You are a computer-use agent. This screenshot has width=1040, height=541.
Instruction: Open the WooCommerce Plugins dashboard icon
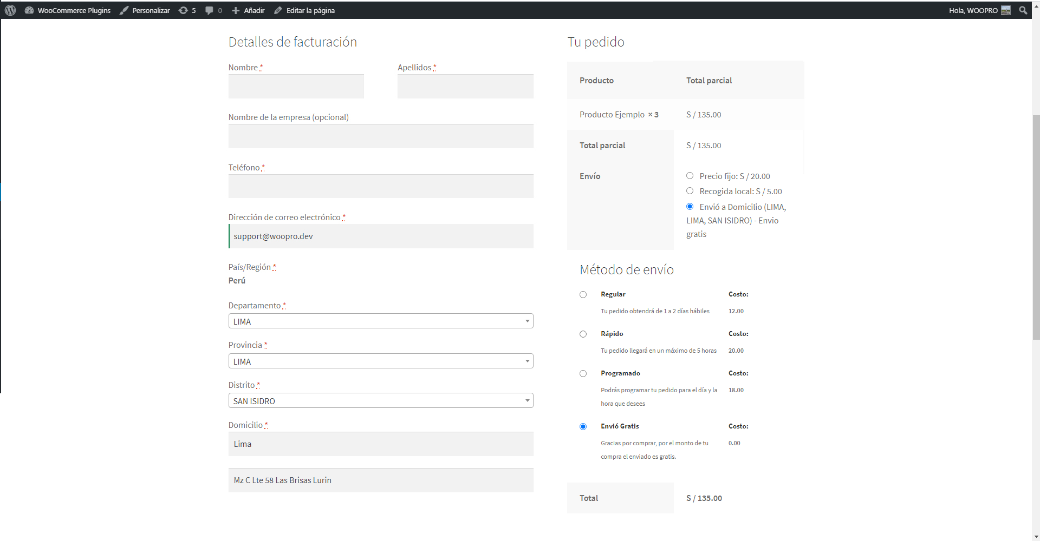coord(29,10)
